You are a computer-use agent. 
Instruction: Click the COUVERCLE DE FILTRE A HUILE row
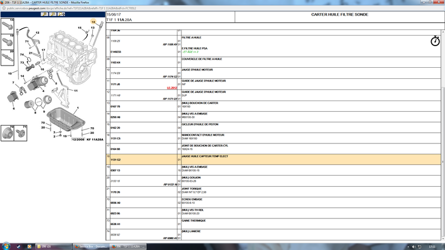[274, 62]
